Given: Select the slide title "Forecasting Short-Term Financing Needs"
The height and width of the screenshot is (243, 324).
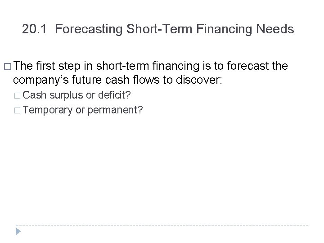Looking at the screenshot, I should coord(158,30).
